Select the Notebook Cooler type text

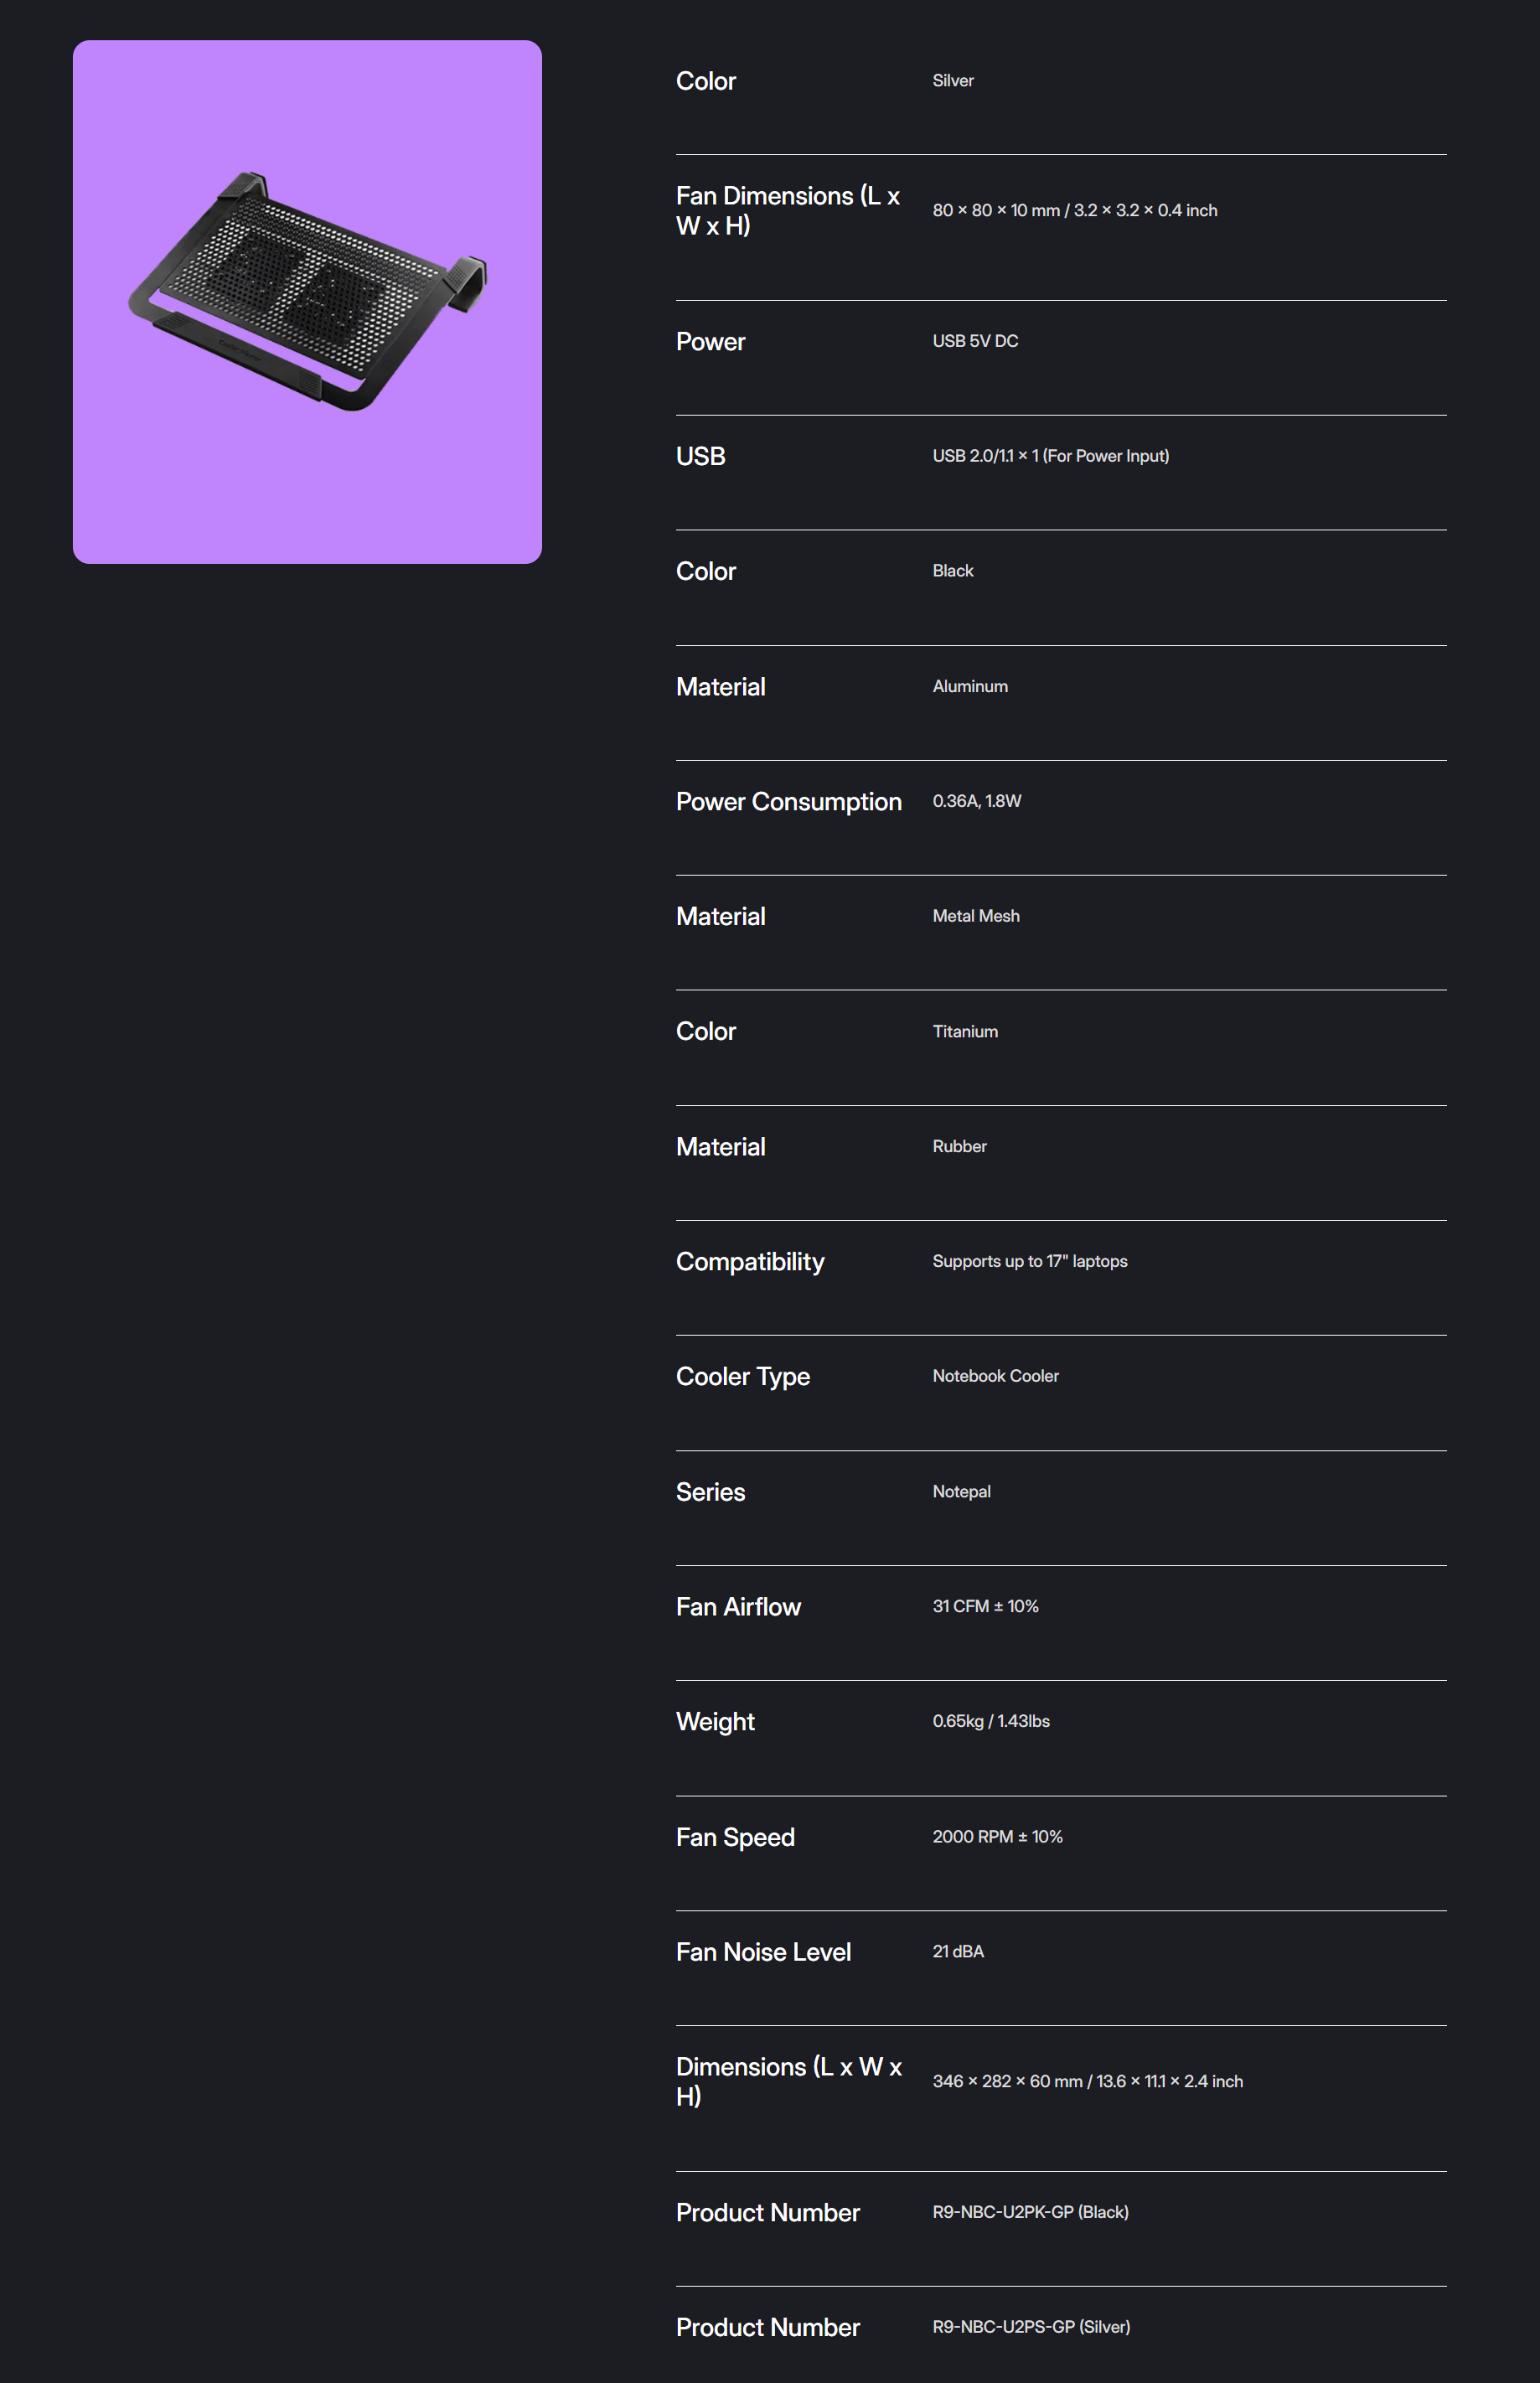pos(995,1376)
